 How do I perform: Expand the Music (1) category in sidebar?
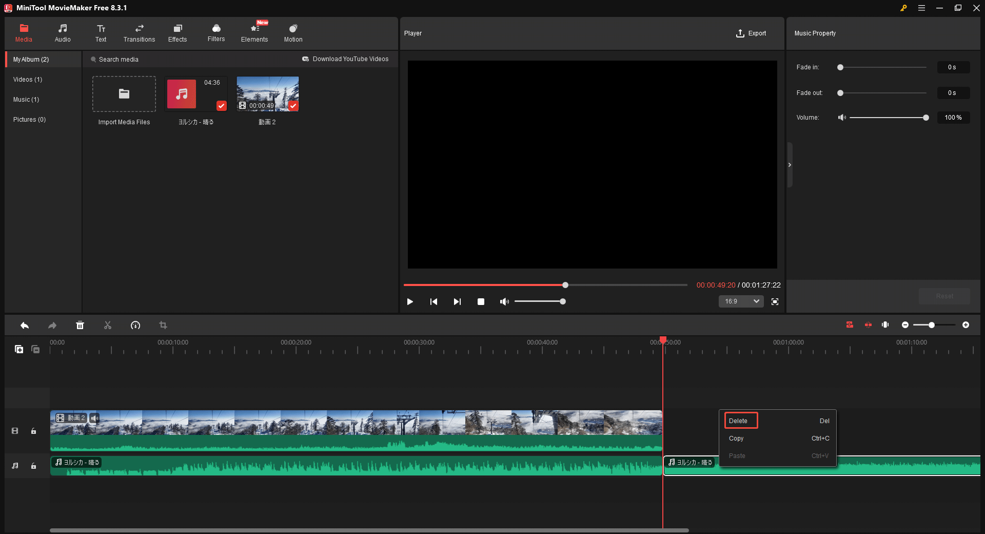(26, 99)
